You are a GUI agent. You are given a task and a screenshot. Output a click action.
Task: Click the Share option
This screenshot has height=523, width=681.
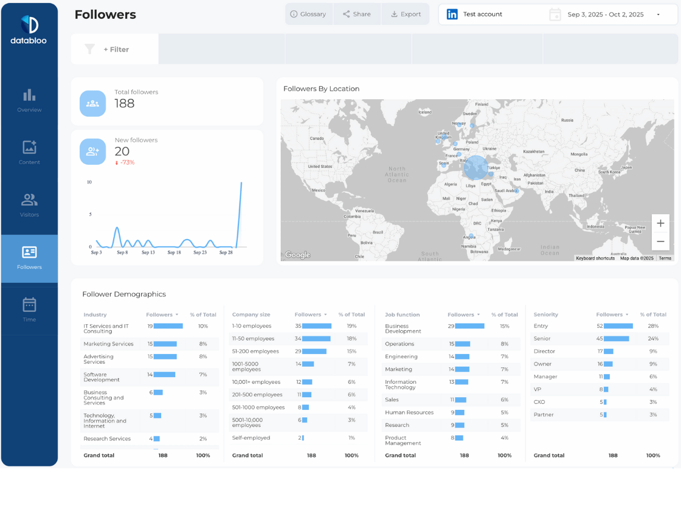357,13
